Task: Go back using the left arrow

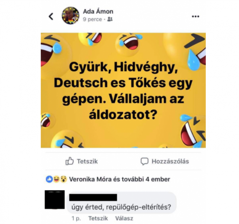Action: coord(51,16)
